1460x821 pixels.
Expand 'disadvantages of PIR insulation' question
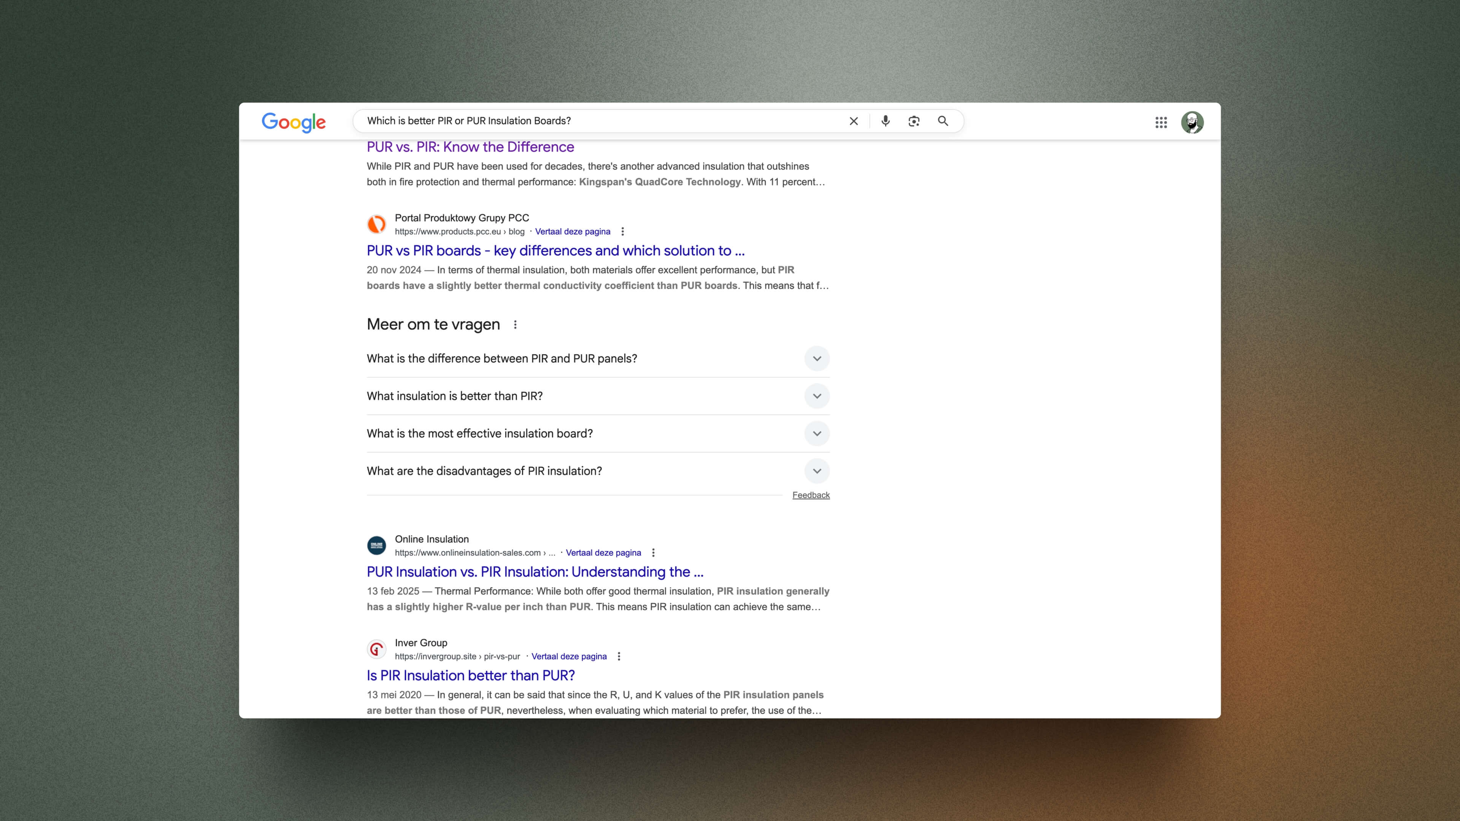817,471
